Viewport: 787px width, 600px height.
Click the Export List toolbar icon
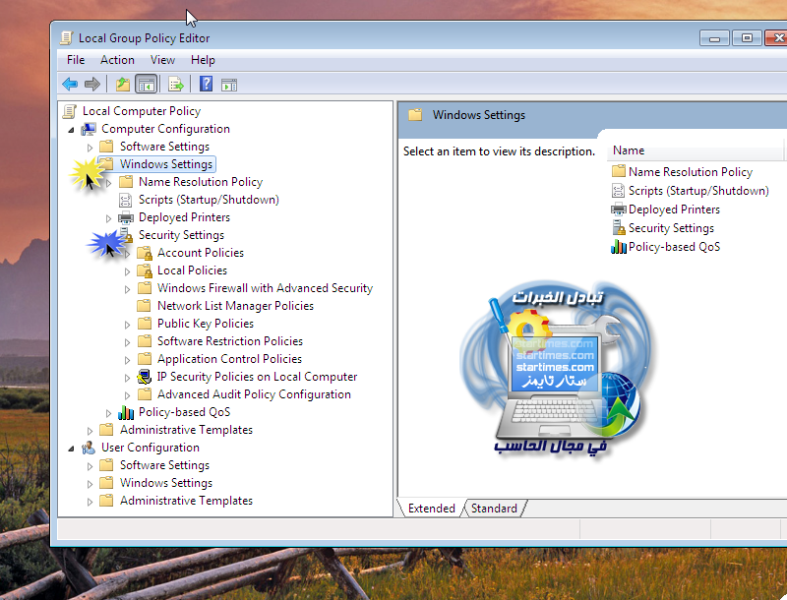[176, 85]
